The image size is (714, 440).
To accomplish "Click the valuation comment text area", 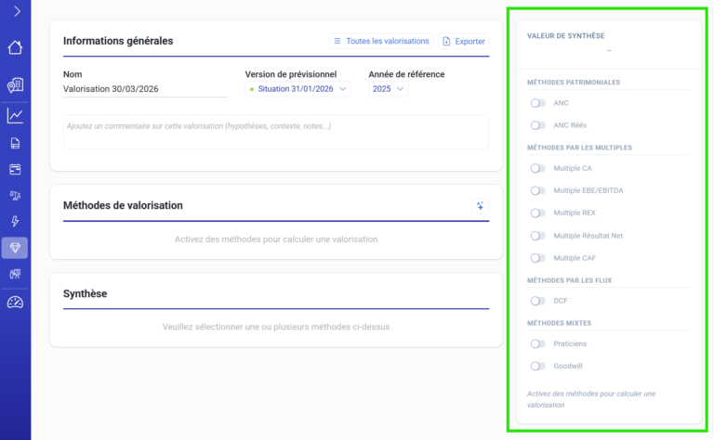I will [275, 132].
